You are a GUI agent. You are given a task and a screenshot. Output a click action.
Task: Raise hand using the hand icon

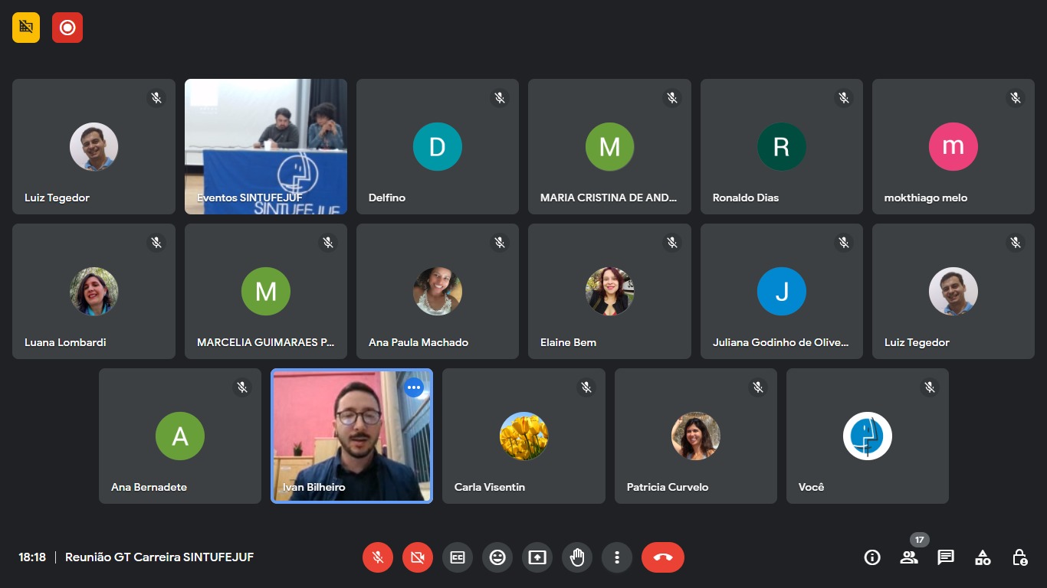577,557
